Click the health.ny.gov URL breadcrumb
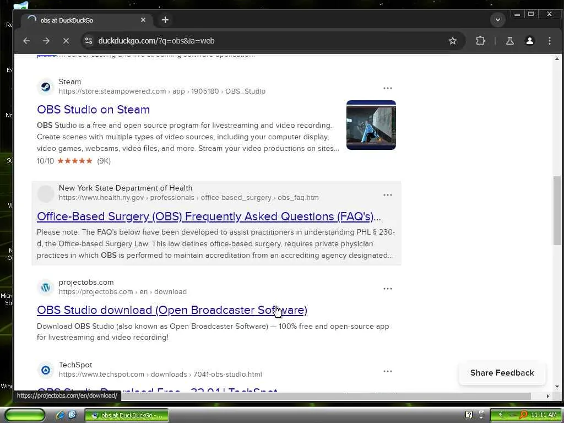The image size is (564, 423). click(x=189, y=198)
